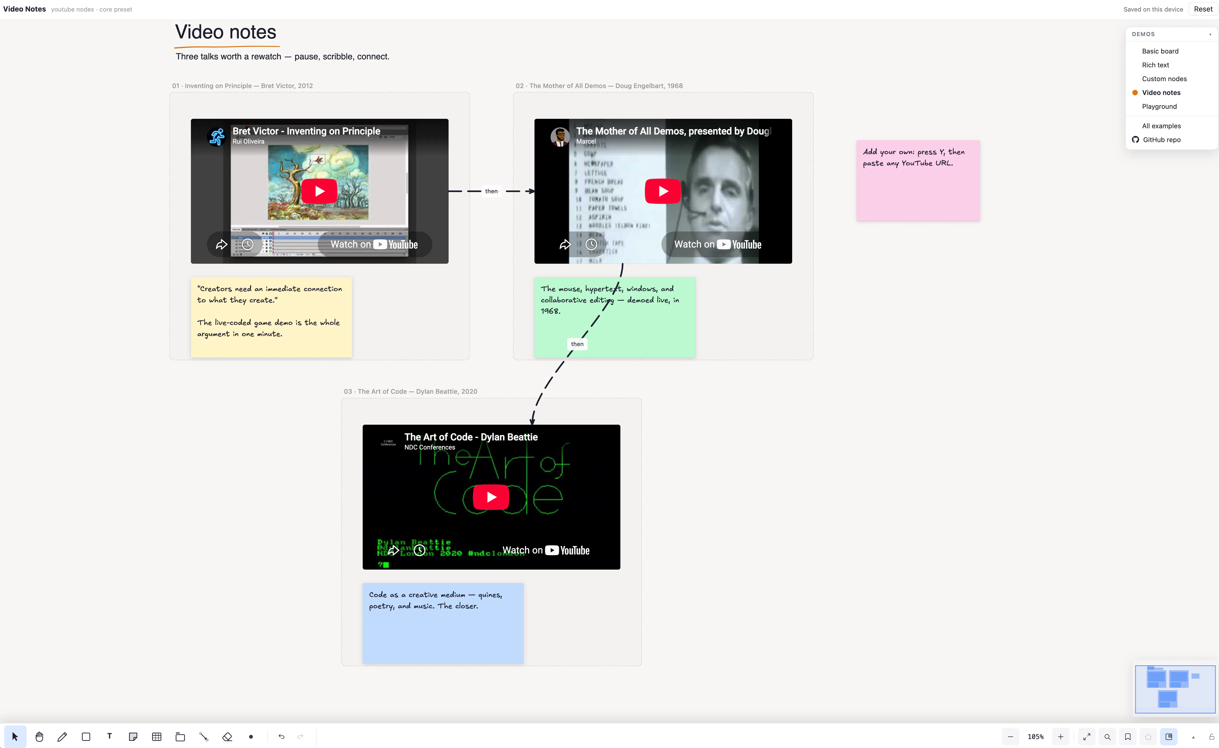
Task: Activate the connector arrow tool
Action: pyautogui.click(x=203, y=737)
